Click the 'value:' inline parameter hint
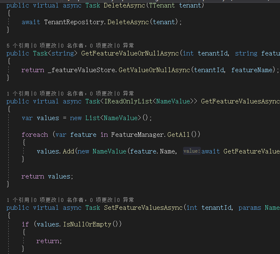Screen dimensions: 280x254 pyautogui.click(x=192, y=151)
